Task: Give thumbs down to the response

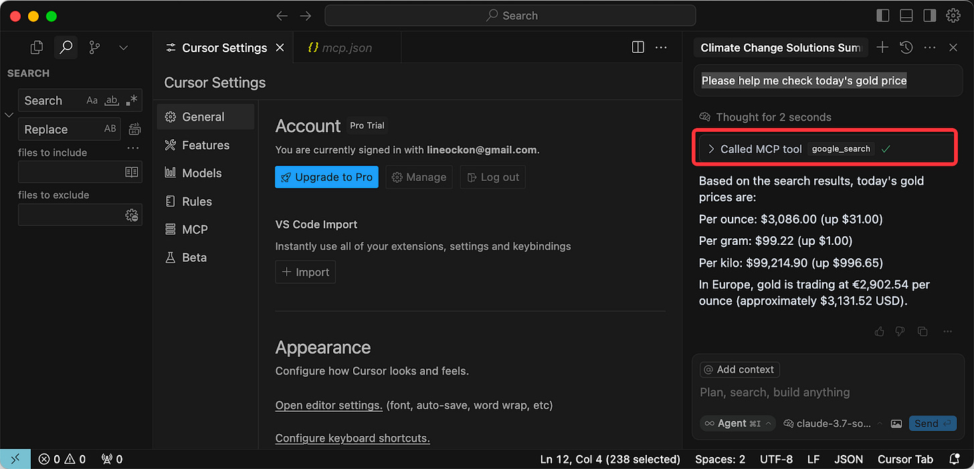Action: point(900,331)
